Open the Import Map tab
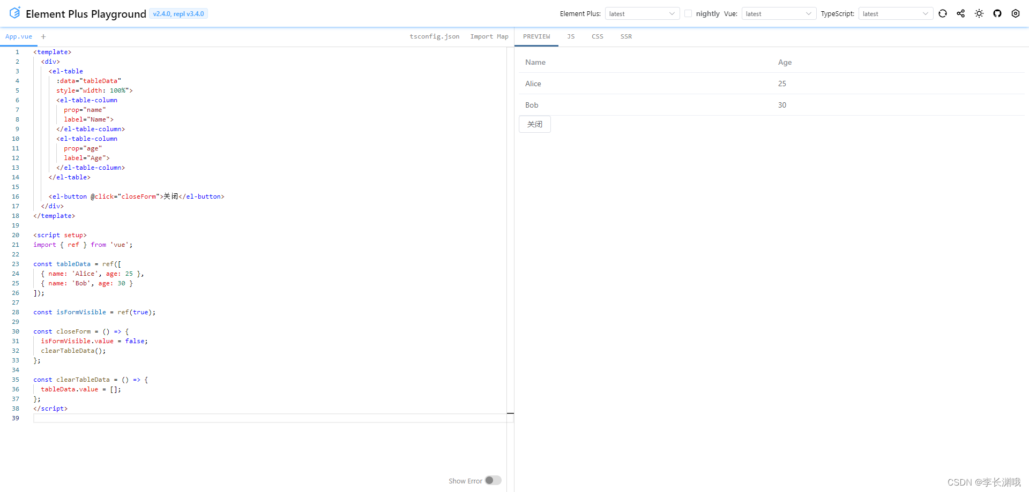This screenshot has width=1029, height=492. (x=489, y=36)
